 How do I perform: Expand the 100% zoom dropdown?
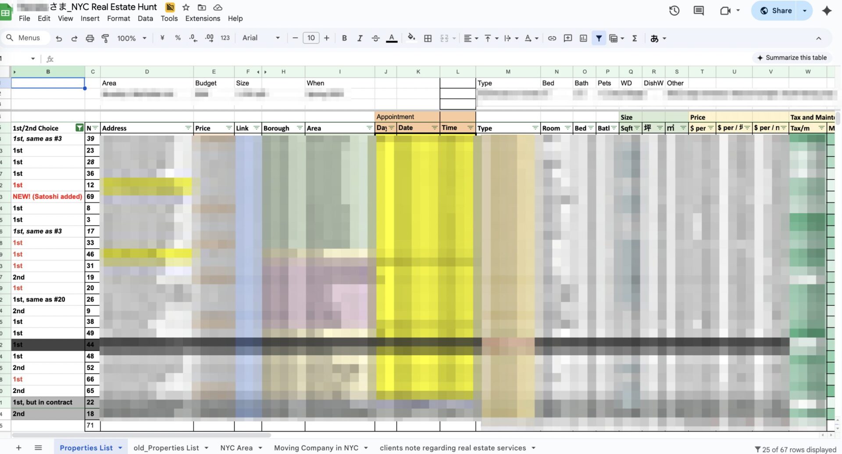pos(132,38)
